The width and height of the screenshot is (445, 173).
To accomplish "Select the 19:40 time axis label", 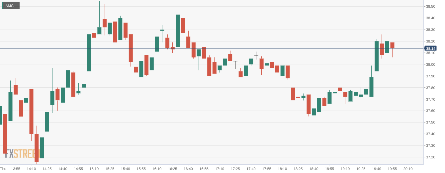I will pos(376,169).
